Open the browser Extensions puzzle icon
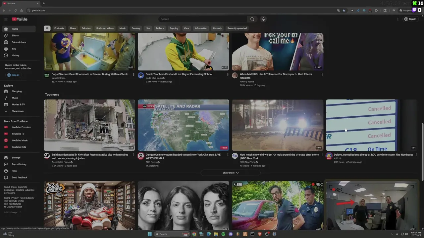 tap(376, 11)
